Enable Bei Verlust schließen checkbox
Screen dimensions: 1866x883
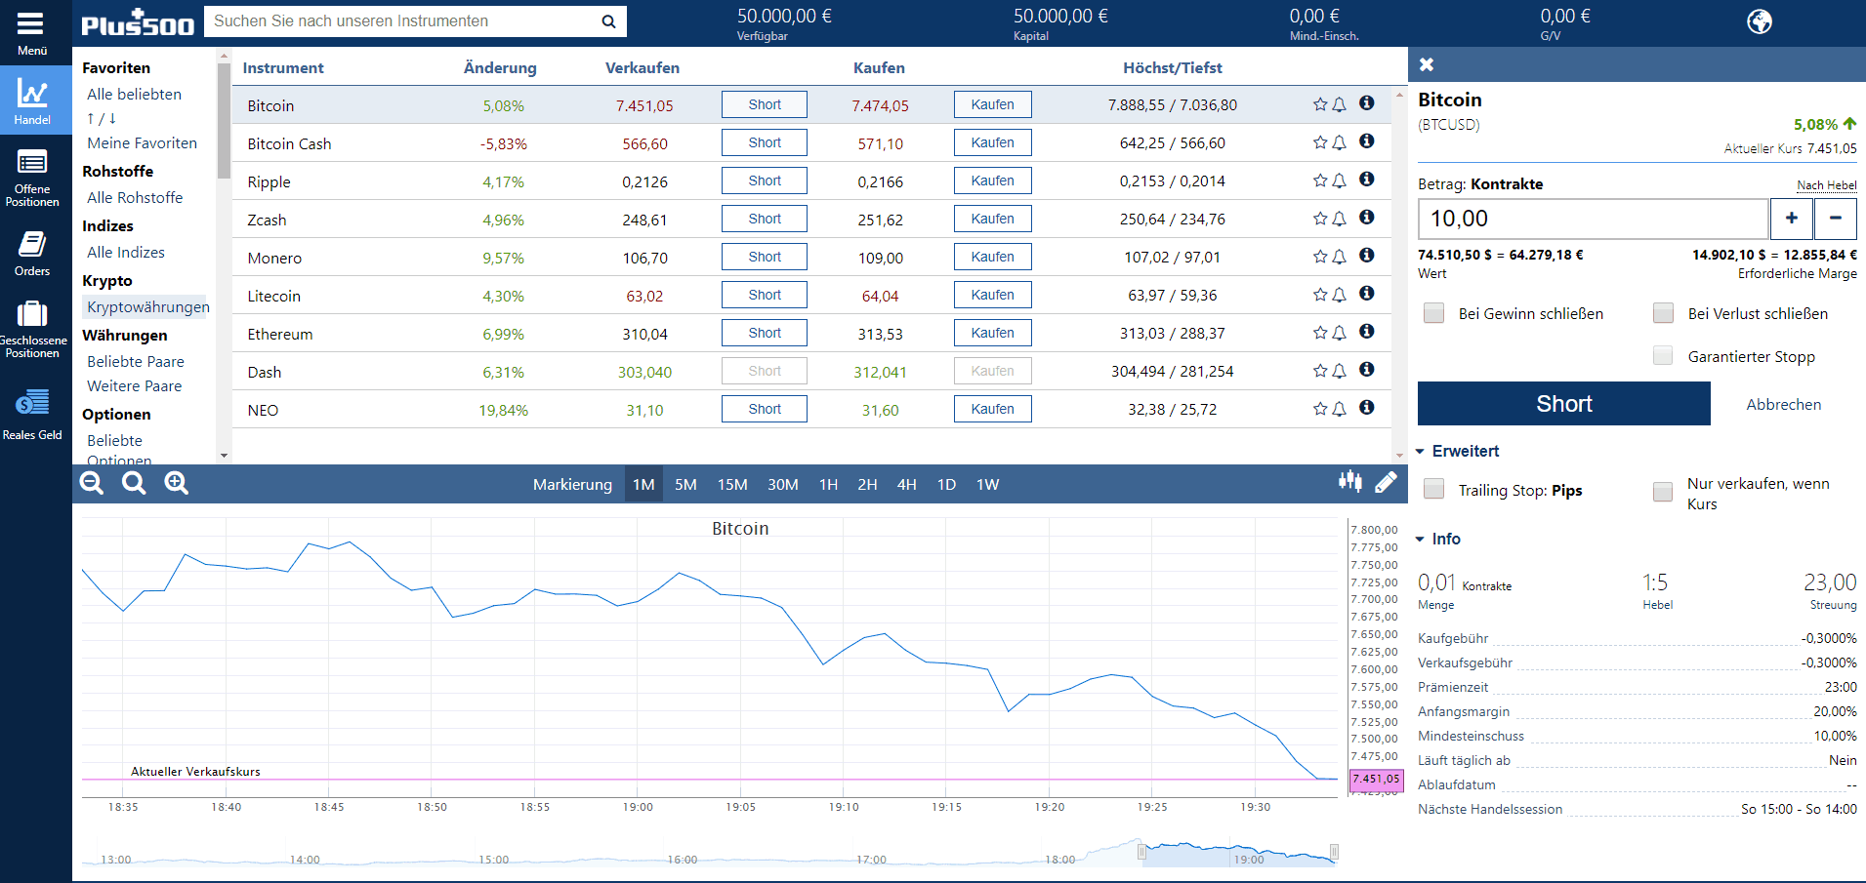tap(1663, 313)
